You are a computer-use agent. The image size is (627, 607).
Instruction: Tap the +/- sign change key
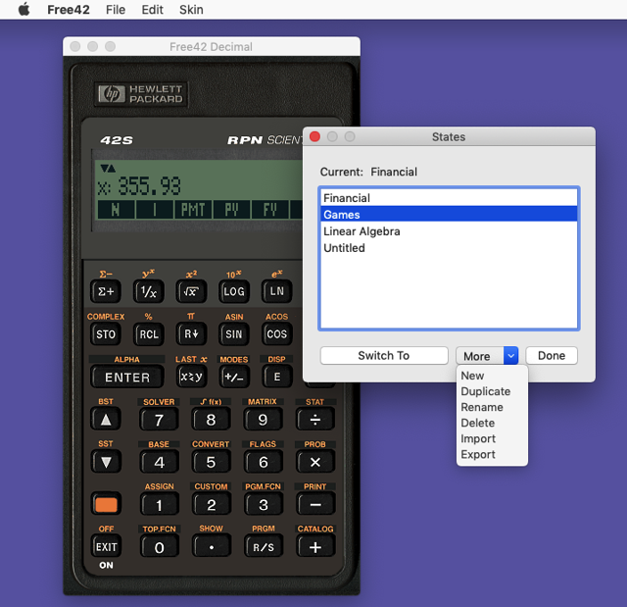(x=234, y=377)
